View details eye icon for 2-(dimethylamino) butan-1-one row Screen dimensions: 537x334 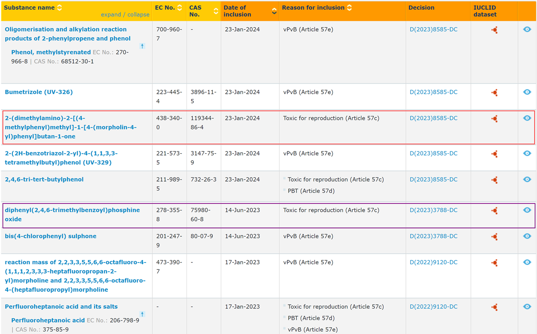click(x=527, y=118)
